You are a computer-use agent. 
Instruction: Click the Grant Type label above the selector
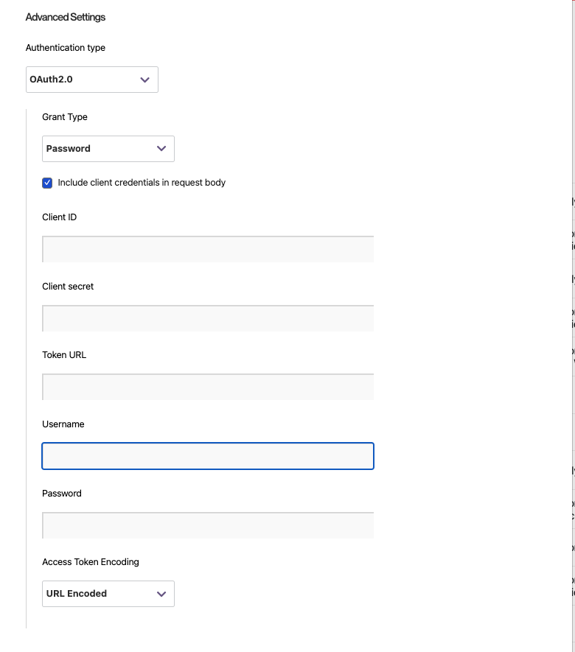tap(65, 116)
